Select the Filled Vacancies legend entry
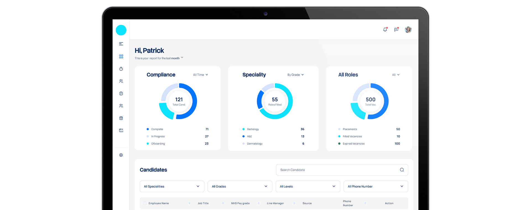531x210 pixels. pos(352,136)
